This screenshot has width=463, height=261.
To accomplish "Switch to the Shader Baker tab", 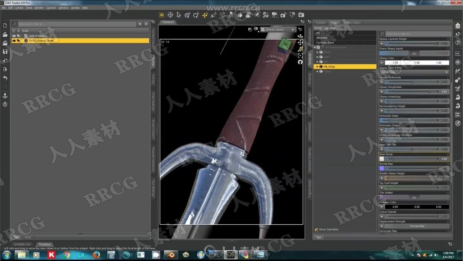I will pos(352,22).
